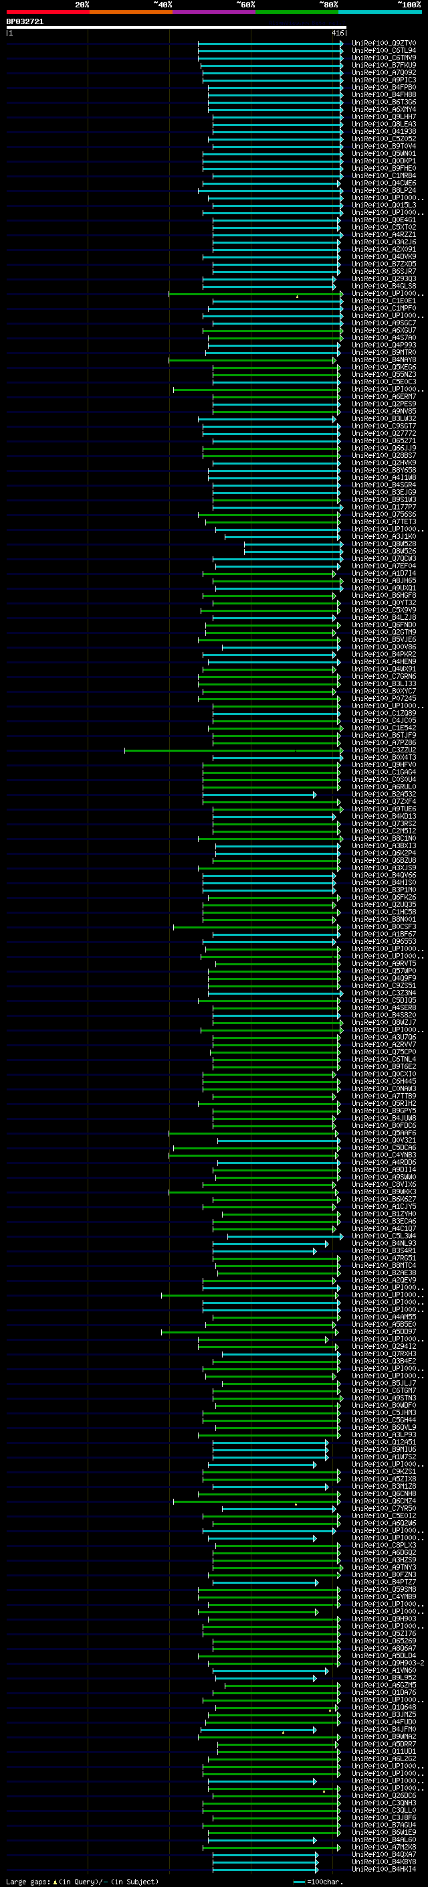
Task: Select label UniRef100_B8LP24
Action: [x=383, y=191]
